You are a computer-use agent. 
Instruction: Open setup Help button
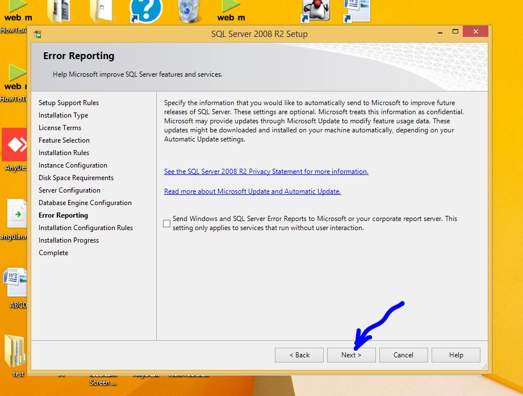click(x=456, y=355)
